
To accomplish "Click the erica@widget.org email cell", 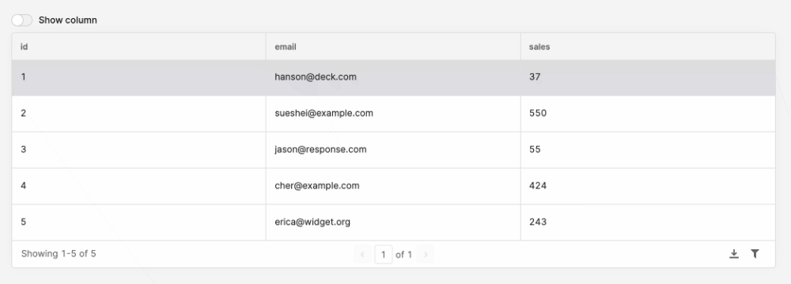I will 393,222.
